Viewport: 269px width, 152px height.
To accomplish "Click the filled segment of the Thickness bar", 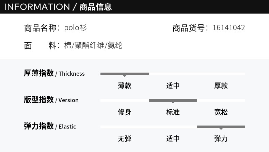I will [x=125, y=74].
